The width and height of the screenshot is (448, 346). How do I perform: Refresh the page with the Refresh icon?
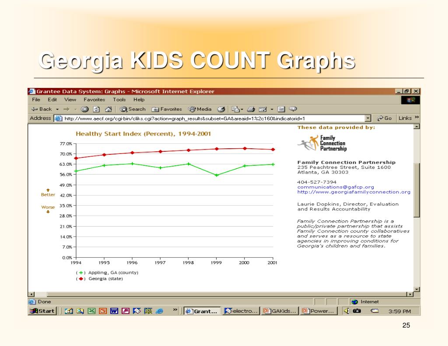point(97,109)
